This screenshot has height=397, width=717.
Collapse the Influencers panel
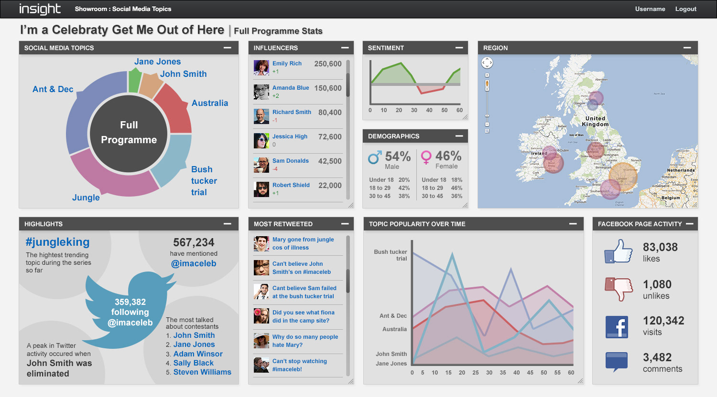(345, 48)
